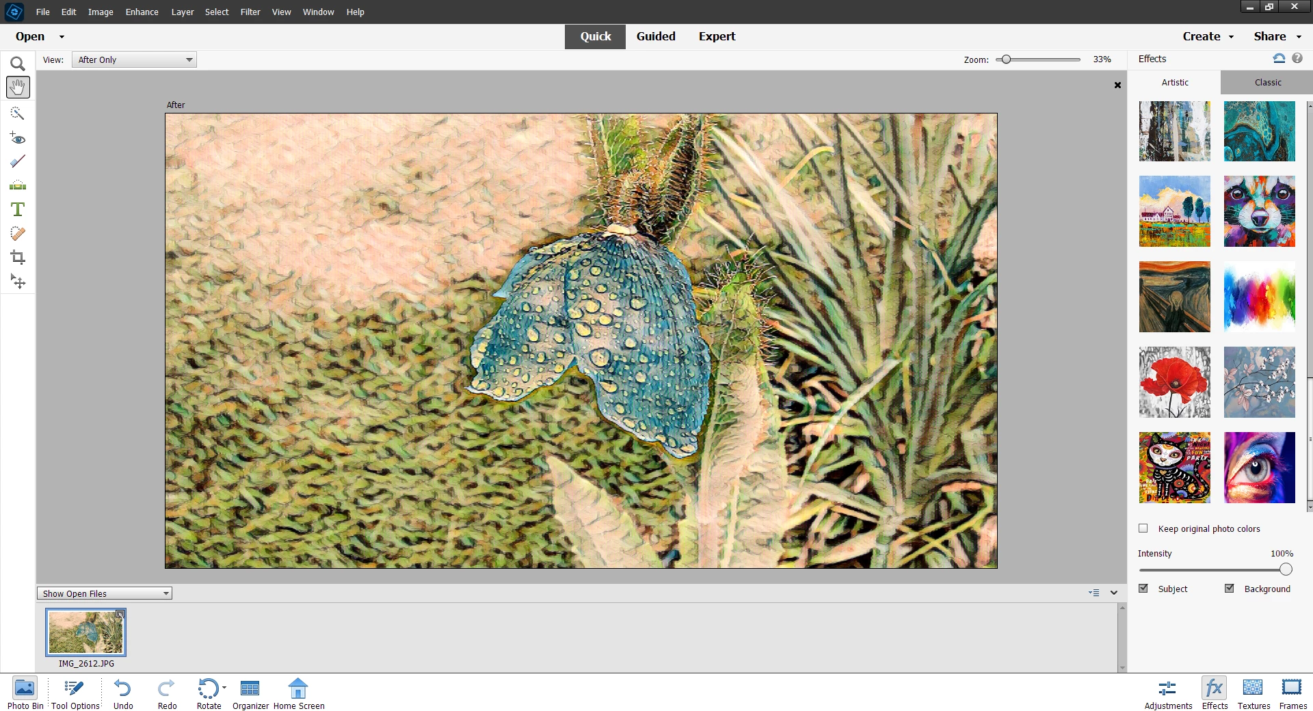Toggle the Photo Bin panel
This screenshot has width=1313, height=711.
point(25,693)
